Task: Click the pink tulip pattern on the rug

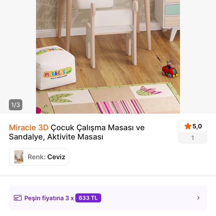Action: click(149, 91)
